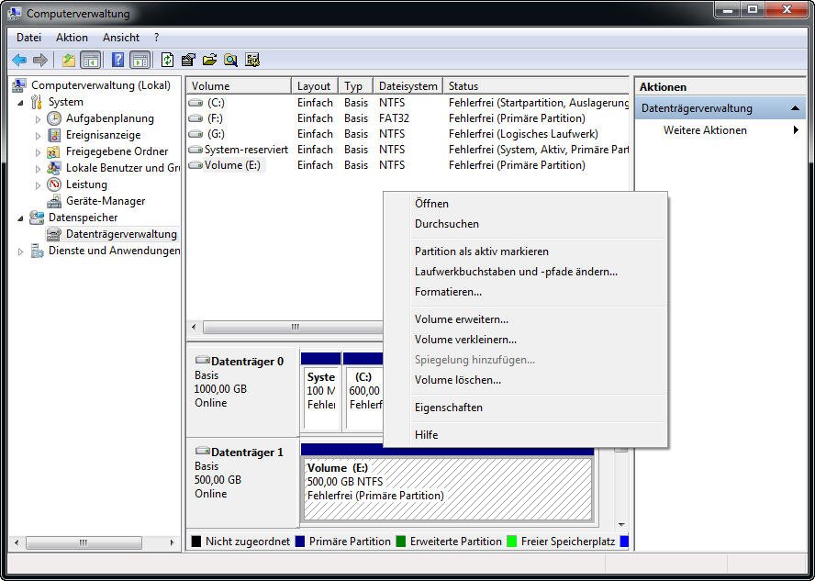
Task: Click the open folder toolbar icon
Action: tap(209, 61)
